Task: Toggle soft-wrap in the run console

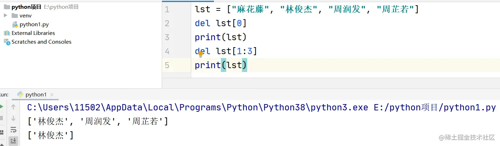Action: coord(13,130)
